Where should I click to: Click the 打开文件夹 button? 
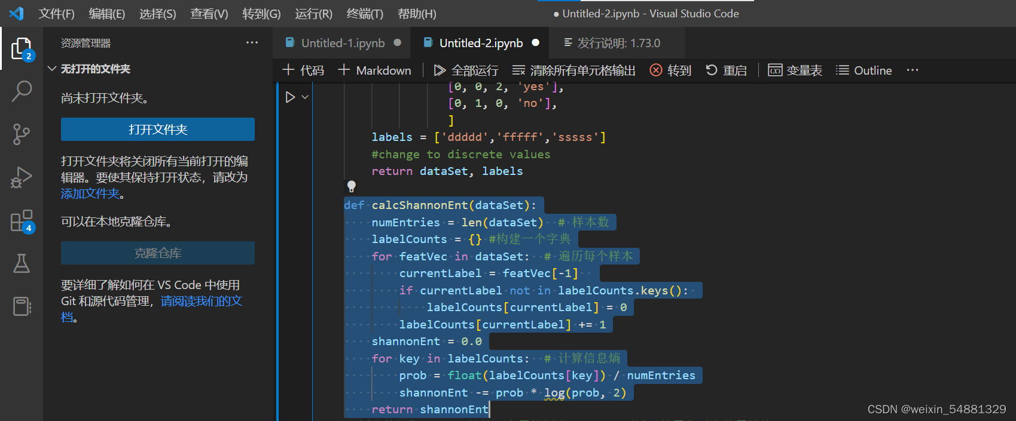158,130
